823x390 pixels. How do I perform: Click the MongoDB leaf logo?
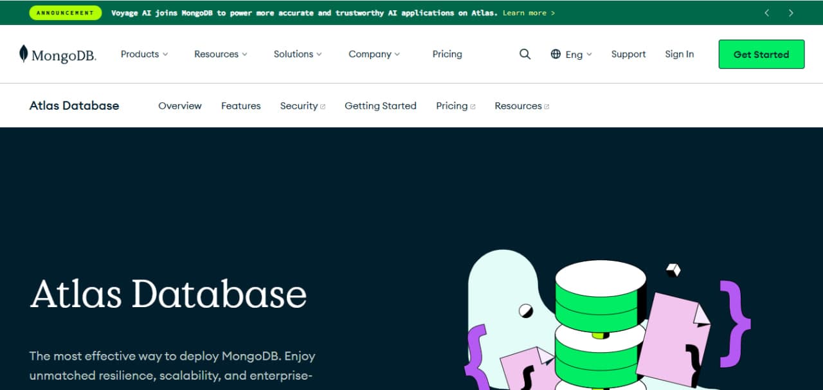(x=24, y=54)
